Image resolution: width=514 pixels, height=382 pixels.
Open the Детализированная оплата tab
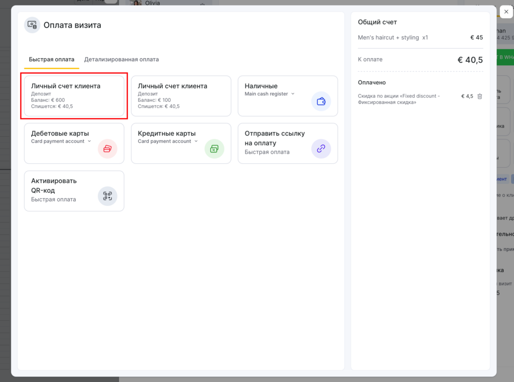[x=121, y=59]
